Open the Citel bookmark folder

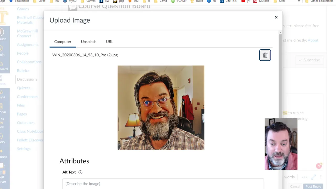point(279,1)
